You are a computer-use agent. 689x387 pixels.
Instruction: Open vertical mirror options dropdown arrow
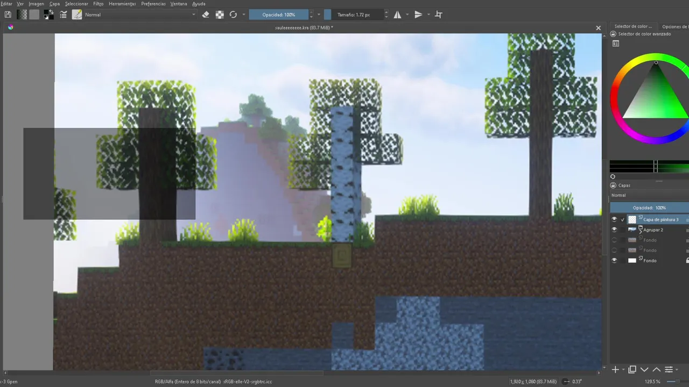tap(428, 15)
